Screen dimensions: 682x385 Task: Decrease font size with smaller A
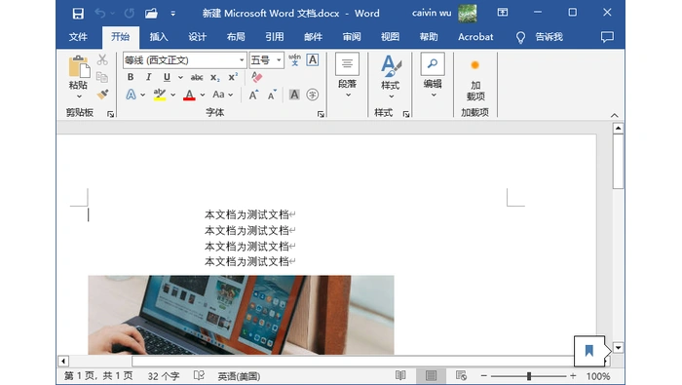[x=272, y=95]
